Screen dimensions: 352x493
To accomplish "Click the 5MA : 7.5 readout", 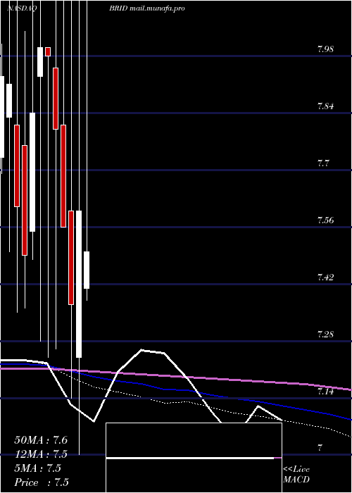I will [38, 468].
